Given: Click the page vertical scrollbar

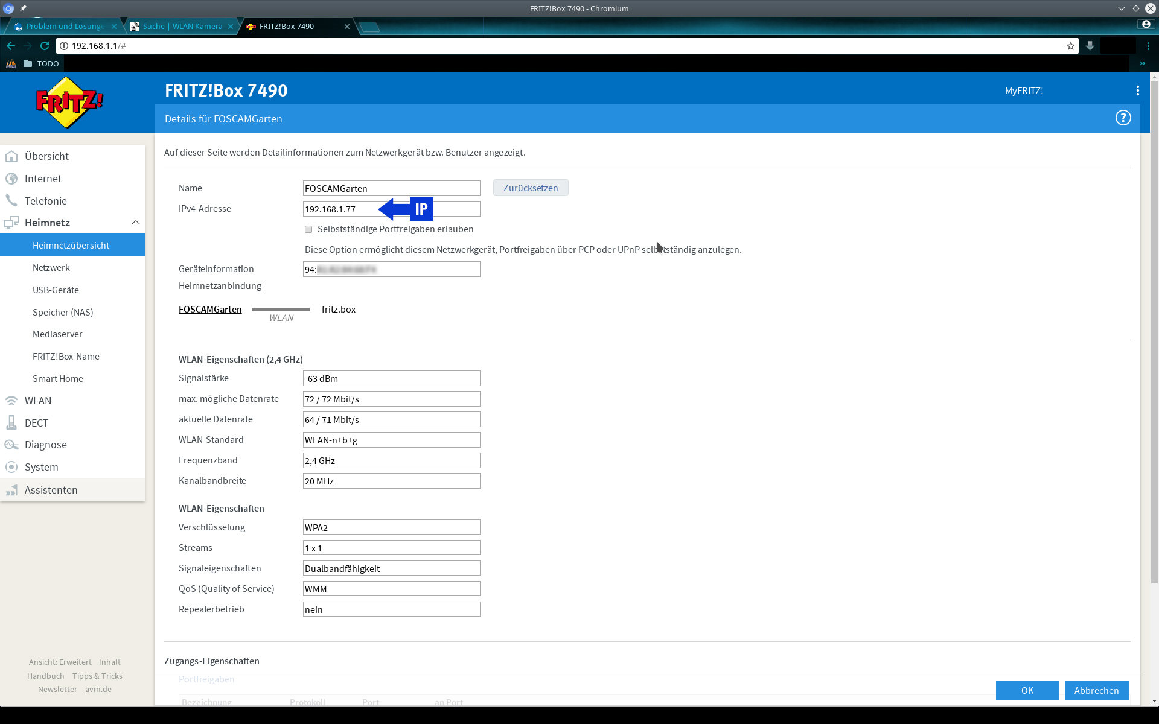Looking at the screenshot, I should point(1154,332).
